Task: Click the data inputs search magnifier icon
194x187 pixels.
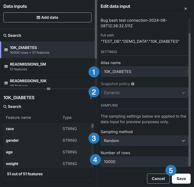Action: click(x=5, y=36)
